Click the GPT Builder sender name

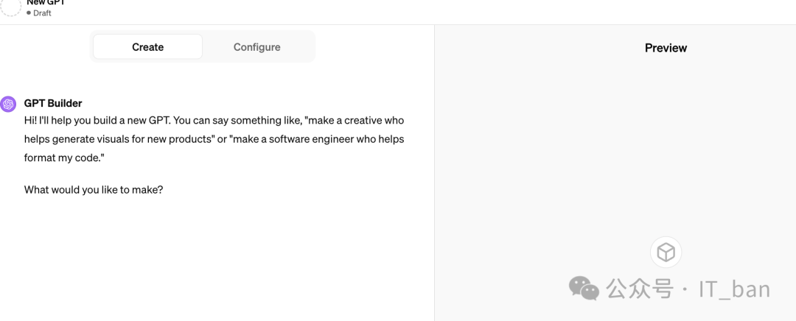pos(53,103)
